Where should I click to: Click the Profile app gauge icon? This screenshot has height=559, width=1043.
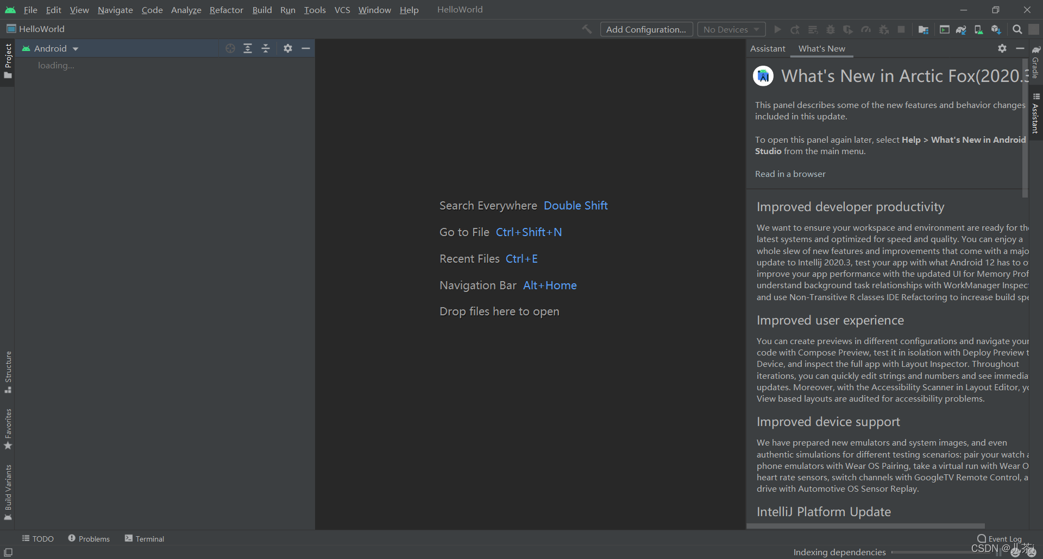click(x=866, y=29)
